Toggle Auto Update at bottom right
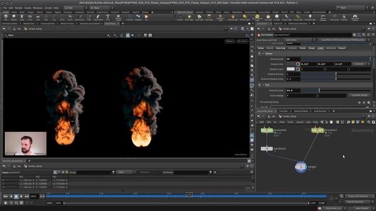 click(362, 209)
